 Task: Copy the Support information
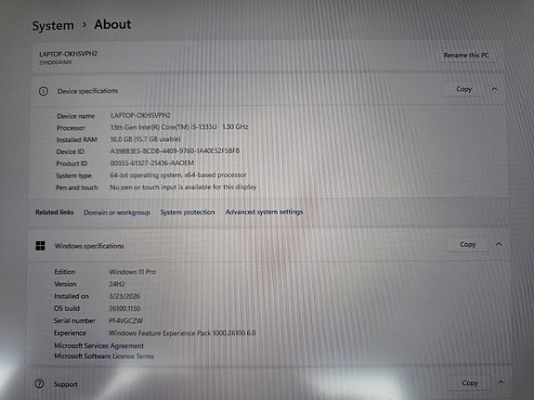coord(470,383)
